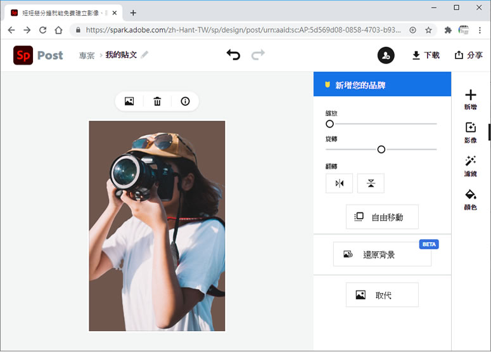Go to the browser home page
Viewport: 491px width, 352px height.
(58, 30)
